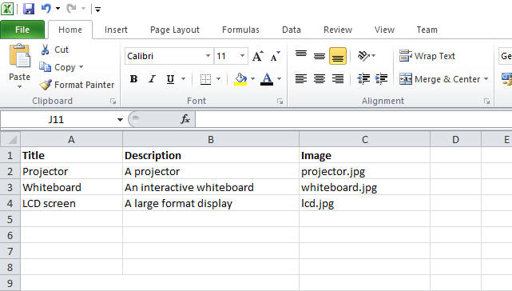Switch to the Insert tab
Image resolution: width=512 pixels, height=291 pixels.
pyautogui.click(x=116, y=30)
